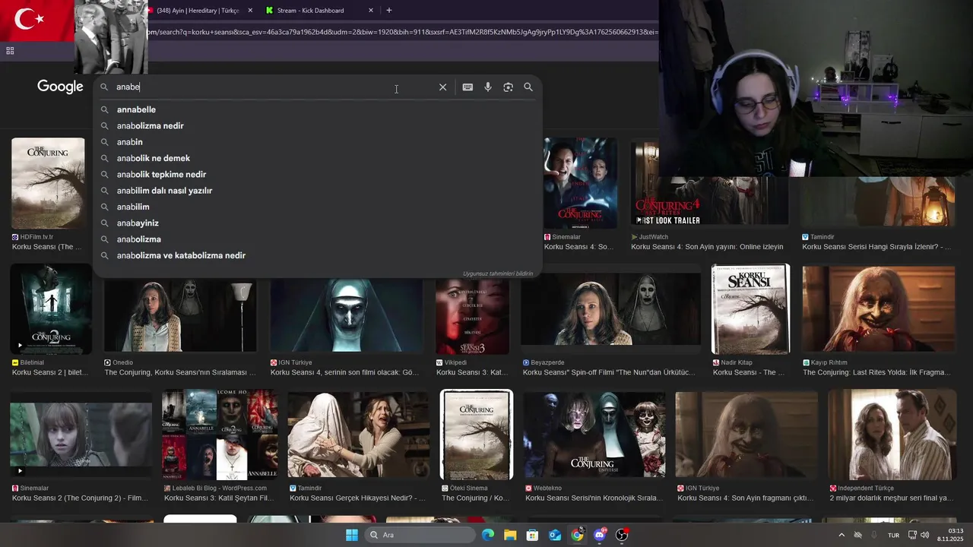Open OBS Studio from taskbar

622,535
